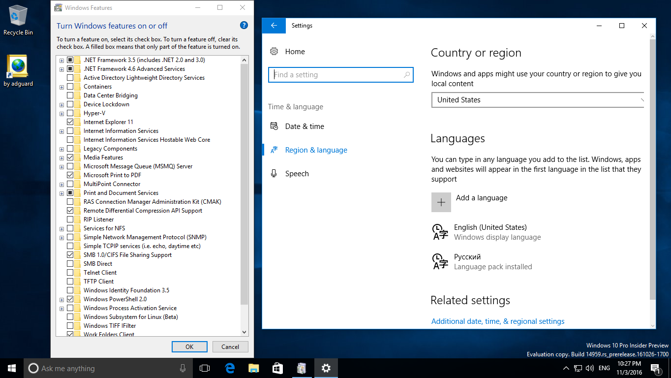The image size is (671, 378).
Task: Open the Action Center notifications icon
Action: pos(655,368)
